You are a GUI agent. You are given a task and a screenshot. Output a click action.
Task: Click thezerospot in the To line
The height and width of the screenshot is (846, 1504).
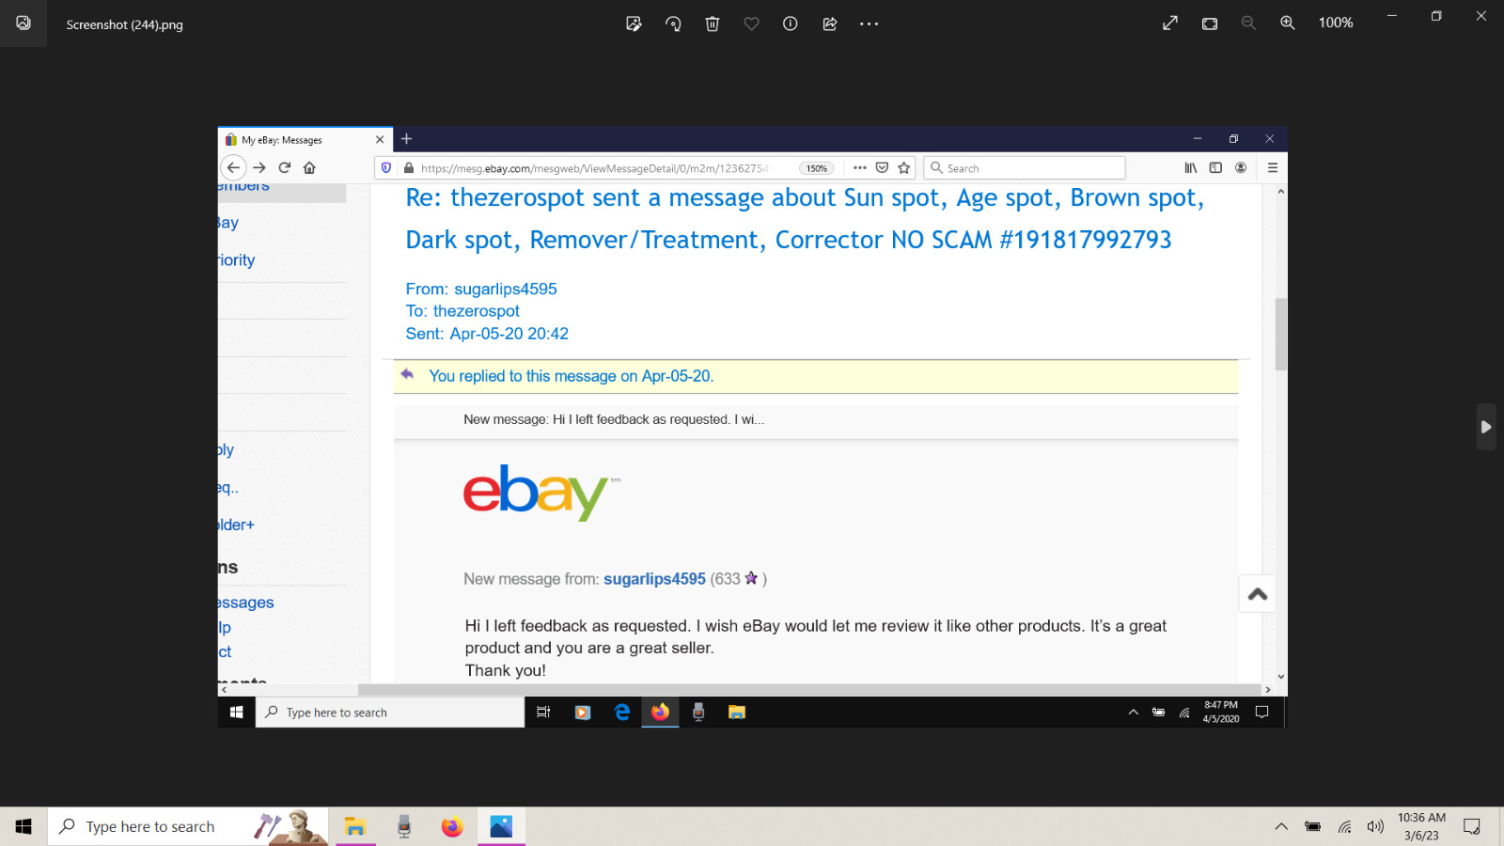click(476, 311)
